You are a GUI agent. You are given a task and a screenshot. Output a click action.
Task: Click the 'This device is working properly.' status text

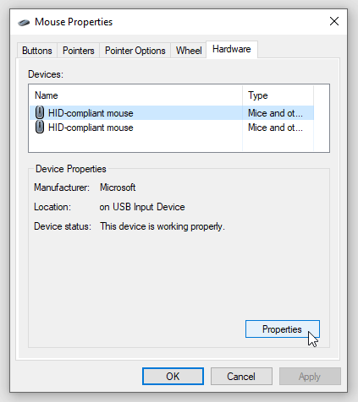[x=162, y=226]
